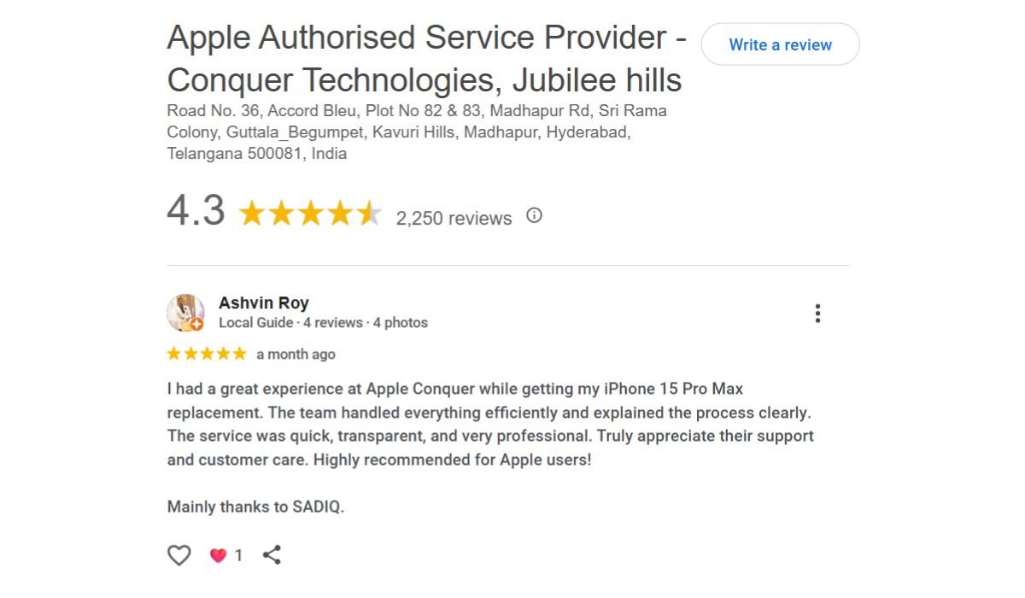Click the Local Guide label
Image resolution: width=1025 pixels, height=598 pixels.
tap(255, 323)
